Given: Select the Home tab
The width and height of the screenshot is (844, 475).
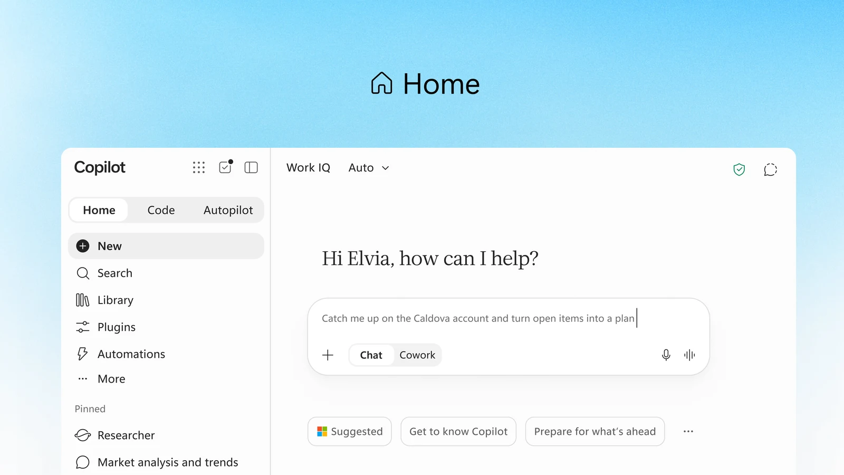Looking at the screenshot, I should [x=99, y=210].
